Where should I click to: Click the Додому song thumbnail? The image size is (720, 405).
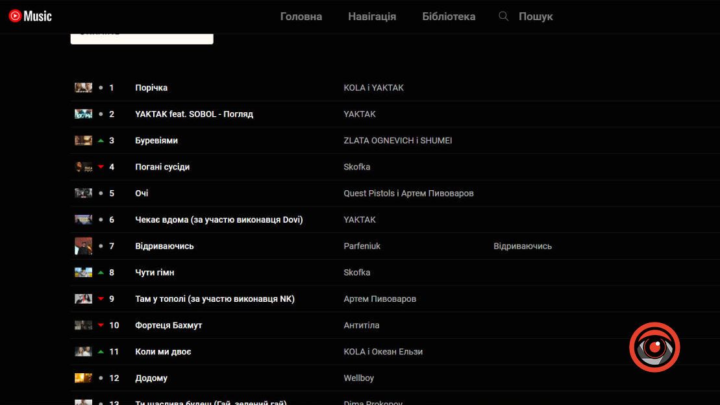[83, 378]
